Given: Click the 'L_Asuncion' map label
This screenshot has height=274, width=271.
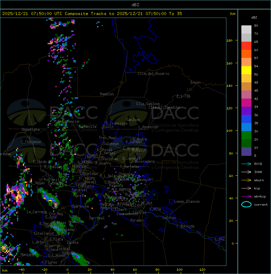Looking at the screenshot, I should click(x=148, y=127).
